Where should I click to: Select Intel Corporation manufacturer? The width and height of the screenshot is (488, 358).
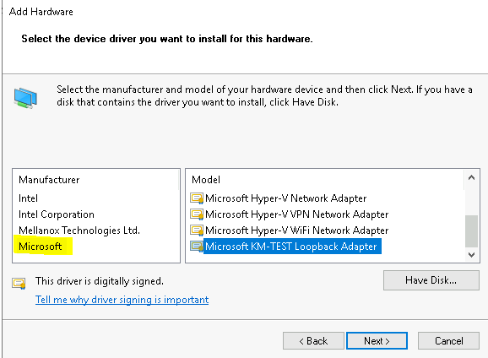(57, 214)
